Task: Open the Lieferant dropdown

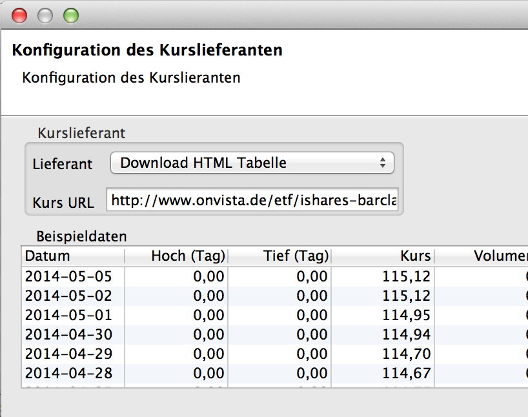Action: (x=252, y=163)
